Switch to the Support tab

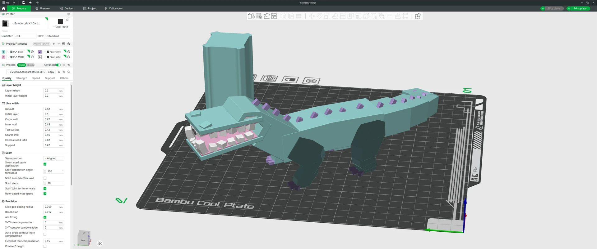point(50,78)
